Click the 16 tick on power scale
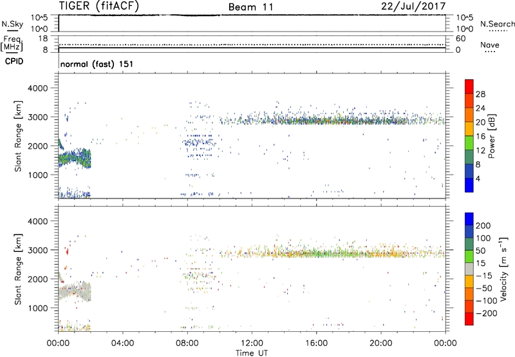This screenshot has height=357, width=515. pyautogui.click(x=480, y=137)
